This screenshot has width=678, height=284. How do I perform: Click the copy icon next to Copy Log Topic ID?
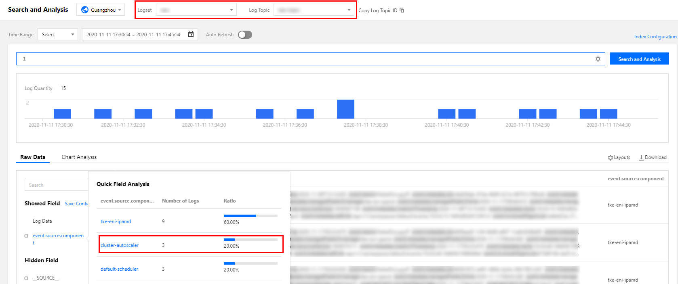402,10
